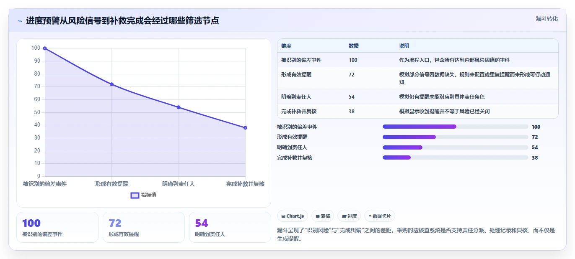The height and width of the screenshot is (259, 575).
Task: Click the 明确到责任人 progress bar
Action: (455, 147)
